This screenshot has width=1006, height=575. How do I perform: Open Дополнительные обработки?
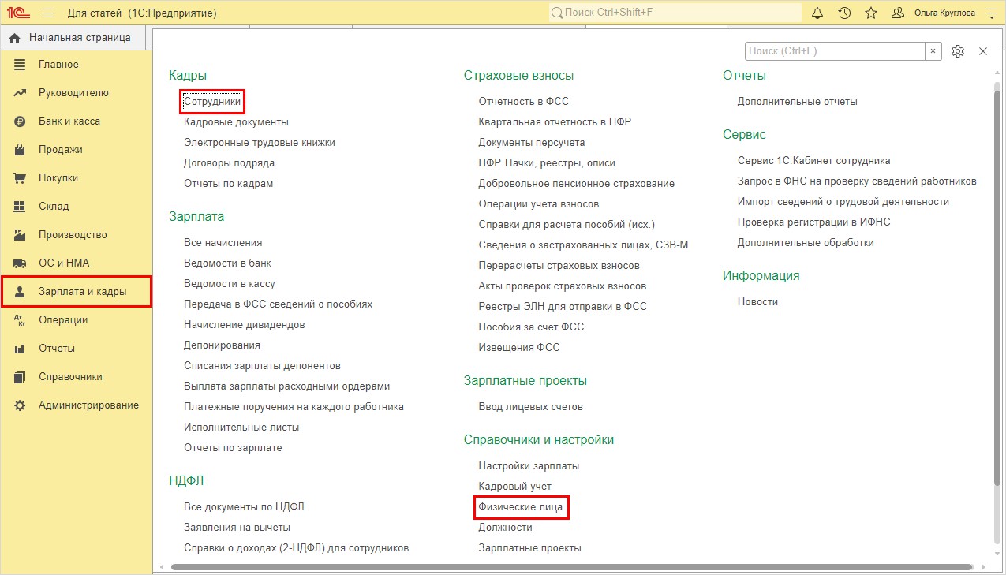click(x=806, y=243)
